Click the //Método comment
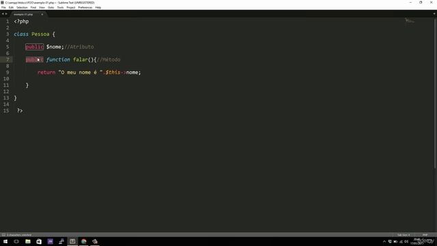 pos(109,59)
